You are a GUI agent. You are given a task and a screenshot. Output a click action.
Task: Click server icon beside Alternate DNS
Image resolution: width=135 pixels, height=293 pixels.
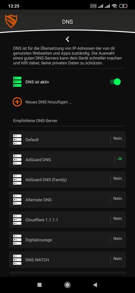coord(17,199)
